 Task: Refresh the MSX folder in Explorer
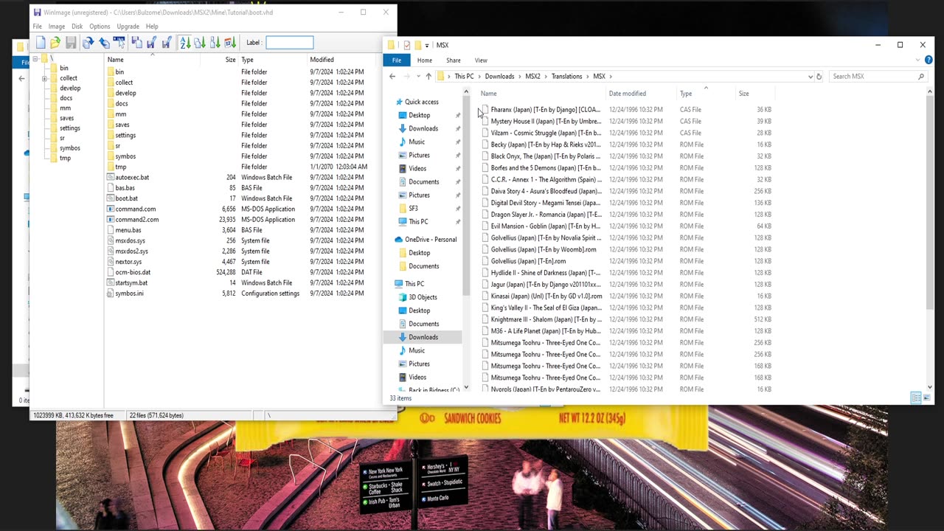tap(819, 77)
